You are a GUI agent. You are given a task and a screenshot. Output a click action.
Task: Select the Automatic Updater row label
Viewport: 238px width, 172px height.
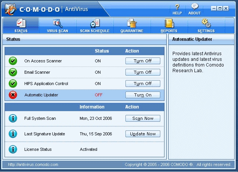tap(41, 95)
